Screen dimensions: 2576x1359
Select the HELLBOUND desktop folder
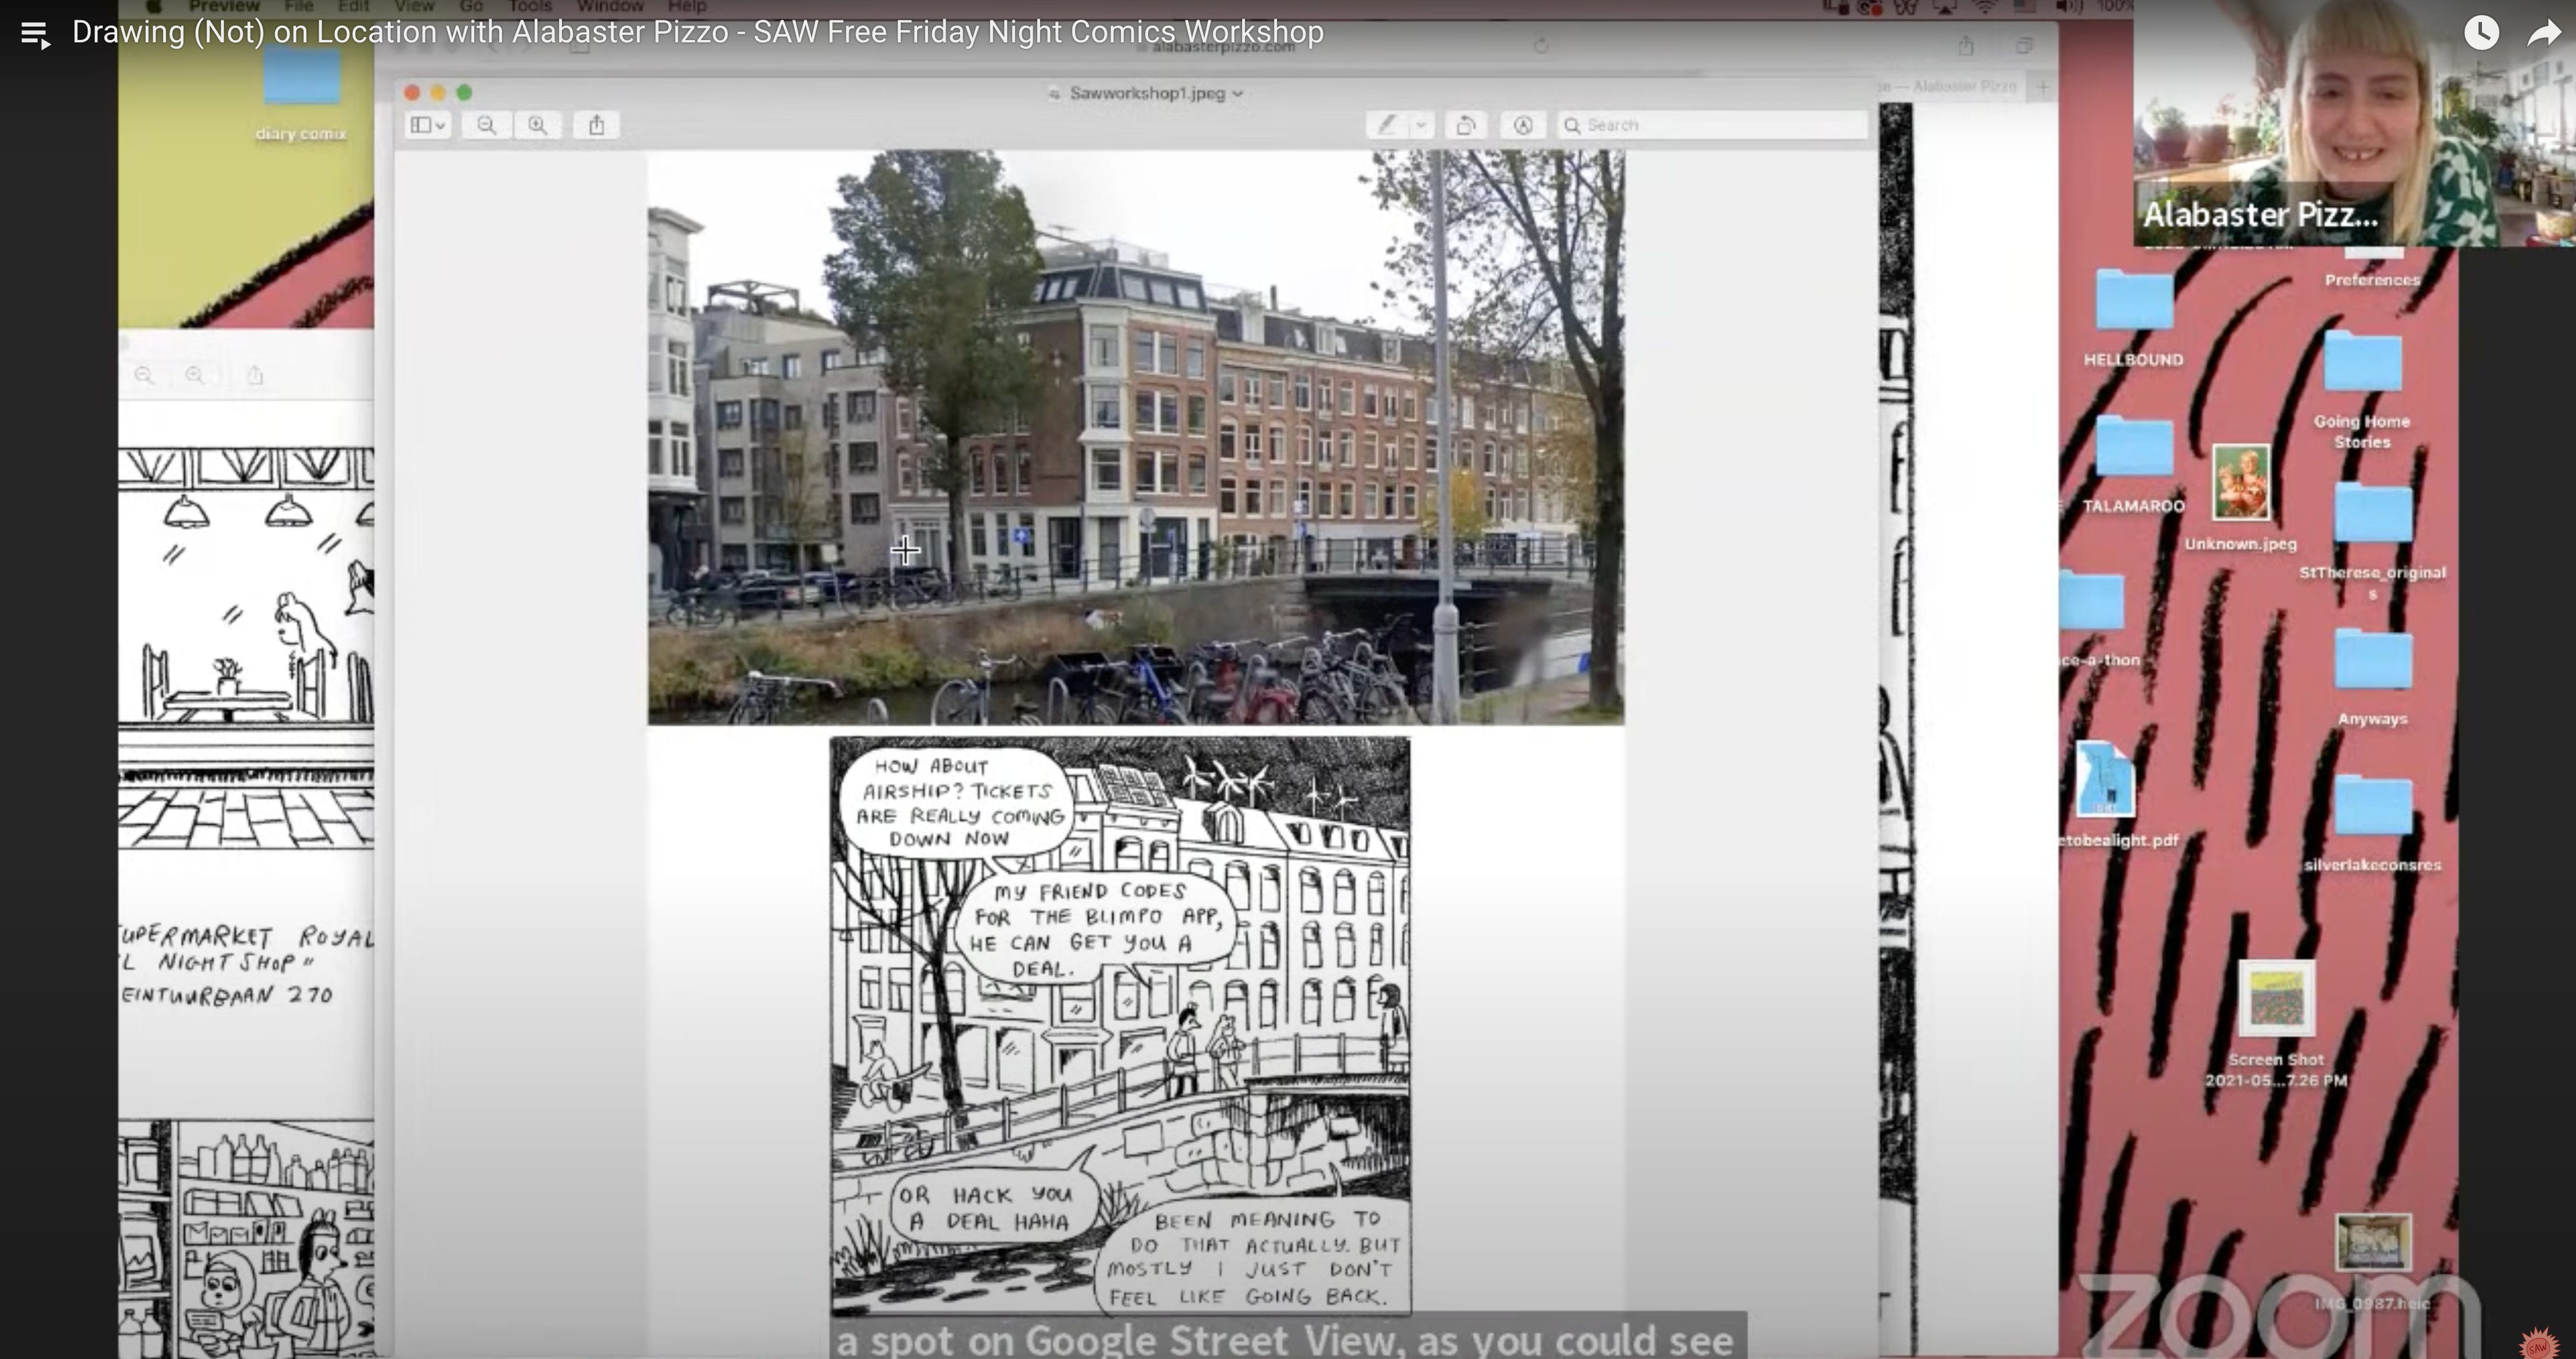(x=2134, y=318)
